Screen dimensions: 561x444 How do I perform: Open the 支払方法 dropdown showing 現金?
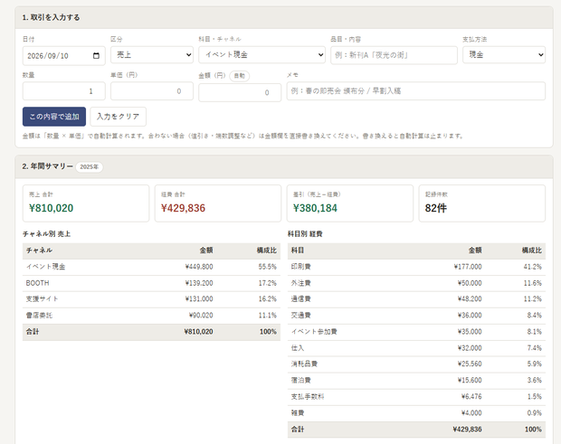tap(504, 55)
